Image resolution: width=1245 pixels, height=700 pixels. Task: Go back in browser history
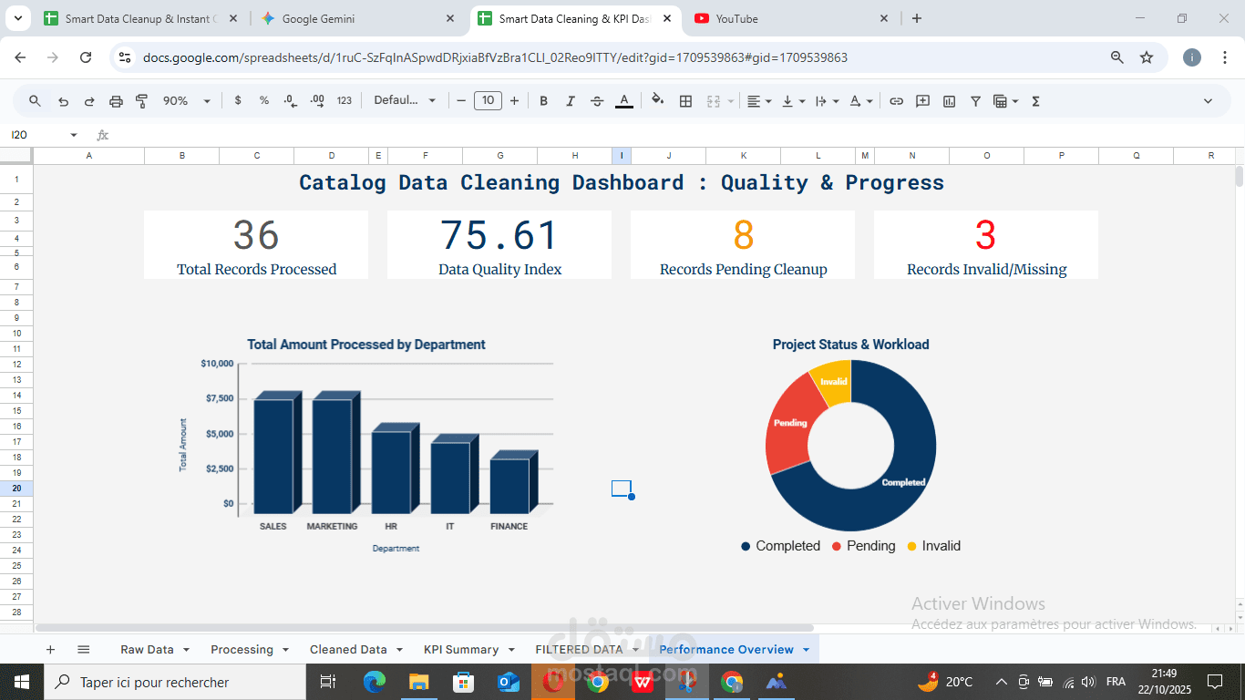pos(20,57)
